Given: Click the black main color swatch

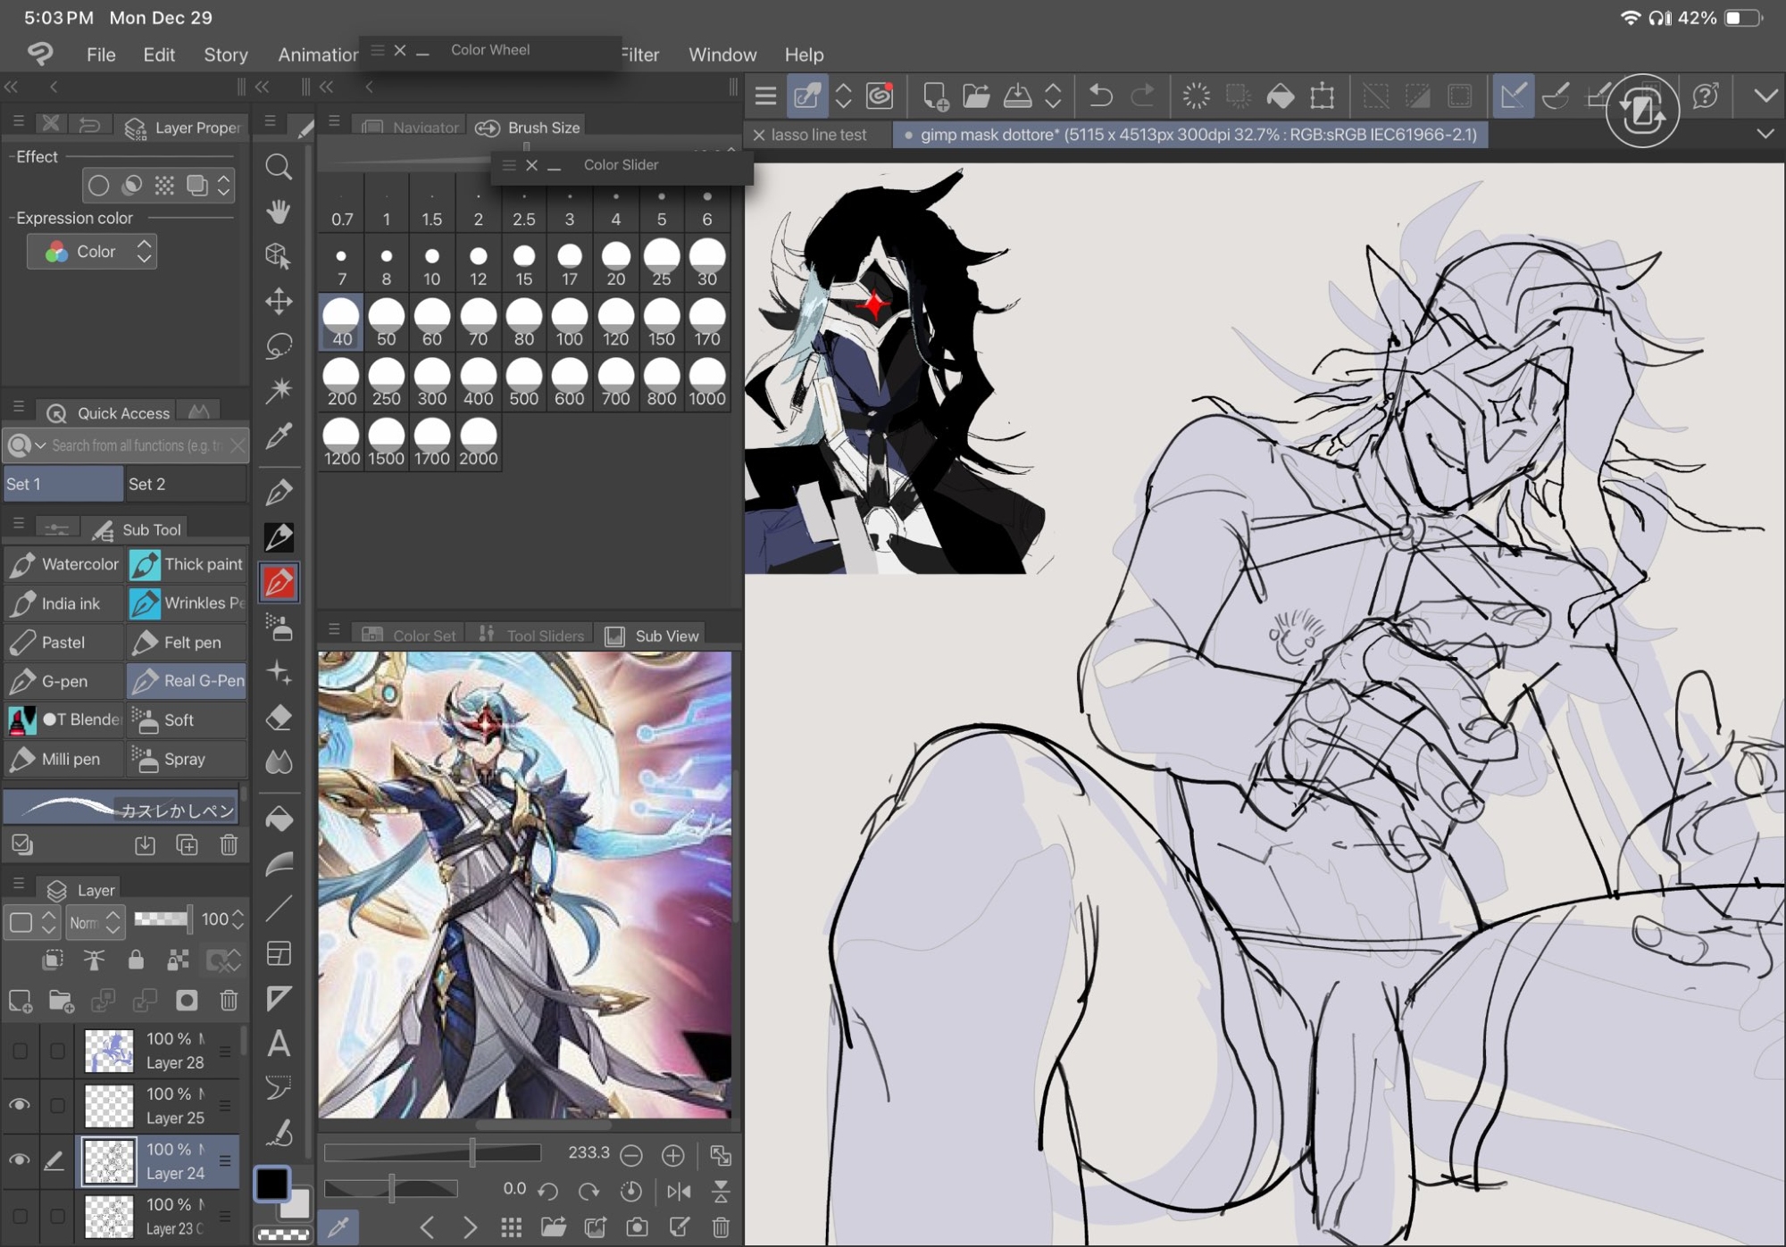Looking at the screenshot, I should click(272, 1184).
